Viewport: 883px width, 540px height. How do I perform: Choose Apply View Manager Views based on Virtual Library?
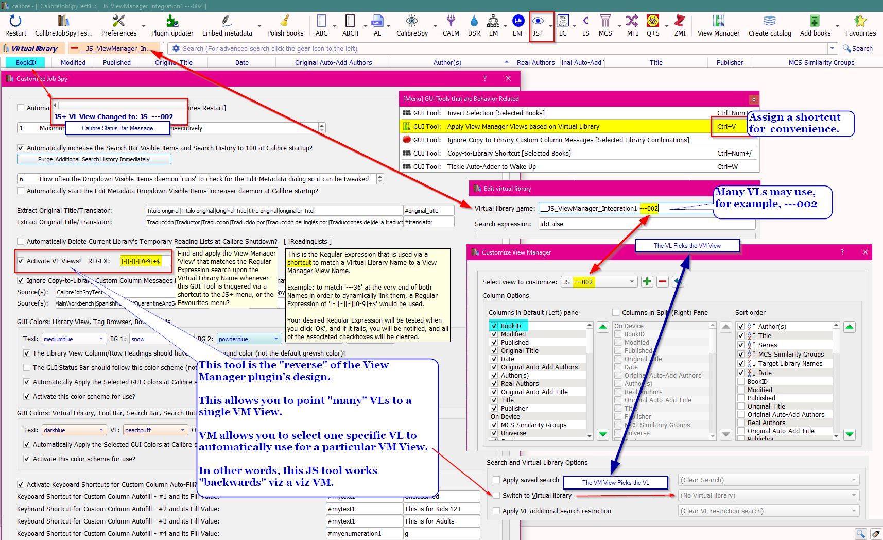pyautogui.click(x=579, y=126)
